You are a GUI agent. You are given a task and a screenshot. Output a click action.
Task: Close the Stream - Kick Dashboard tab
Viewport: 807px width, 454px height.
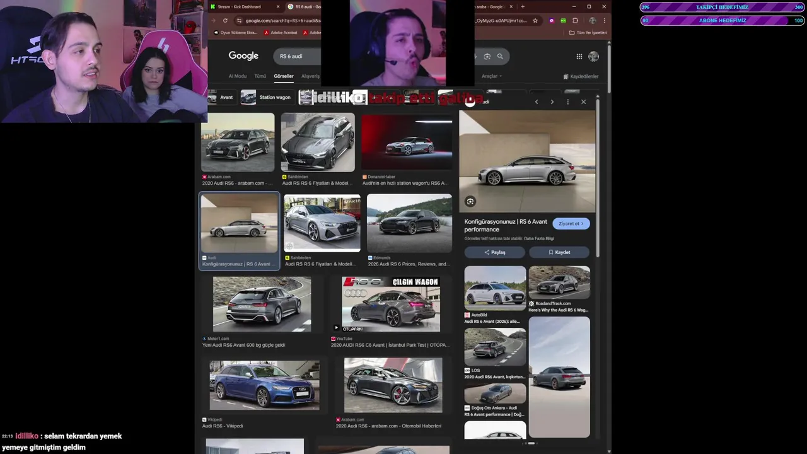278,6
